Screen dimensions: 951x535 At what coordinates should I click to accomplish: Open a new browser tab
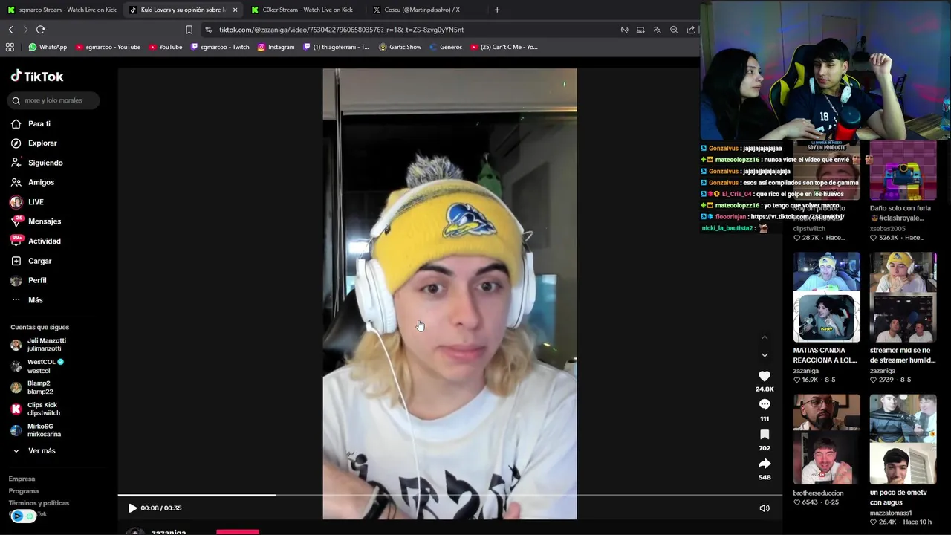pos(497,10)
